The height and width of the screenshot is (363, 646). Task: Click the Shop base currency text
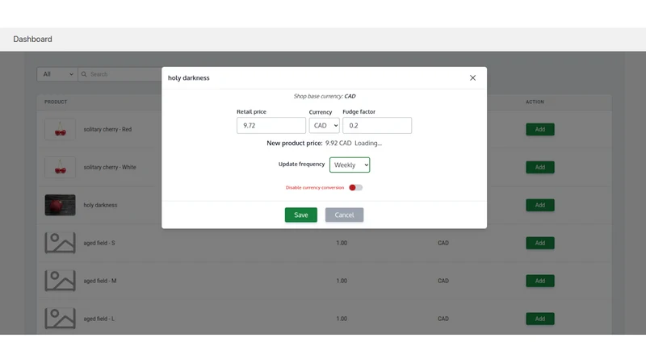click(x=325, y=96)
